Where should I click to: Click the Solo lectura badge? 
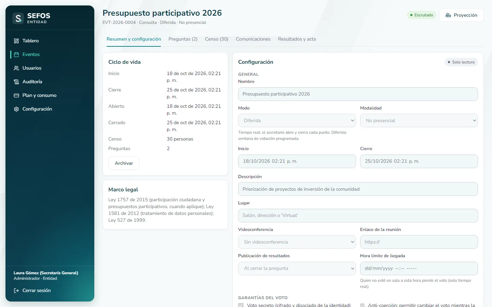[x=461, y=62]
